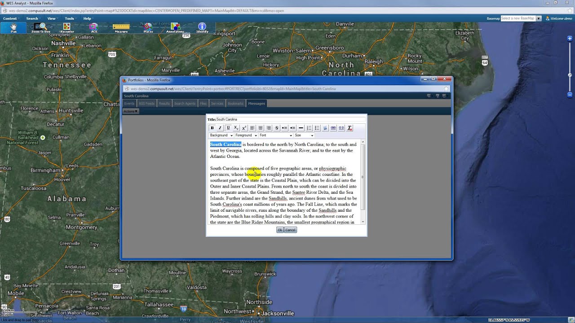The image size is (575, 323).
Task: Select the Pan map tool
Action: [13, 28]
